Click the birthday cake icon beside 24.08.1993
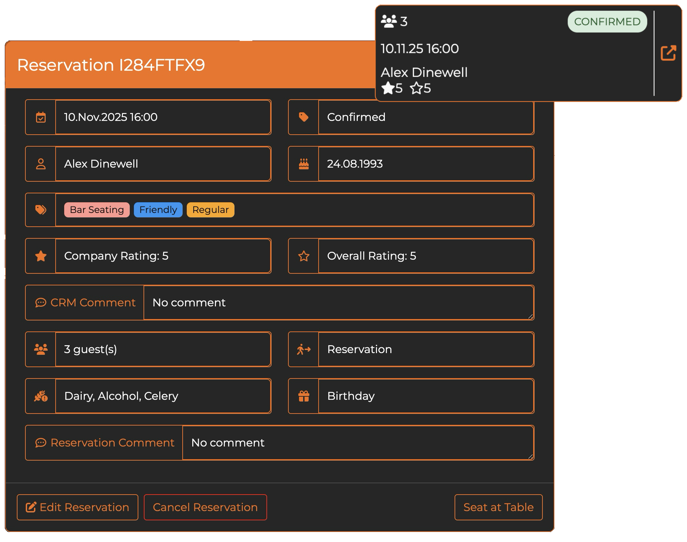 point(304,164)
